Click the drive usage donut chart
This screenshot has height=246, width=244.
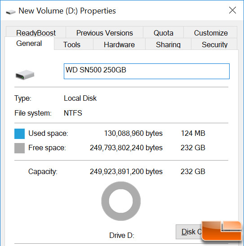coord(121,201)
